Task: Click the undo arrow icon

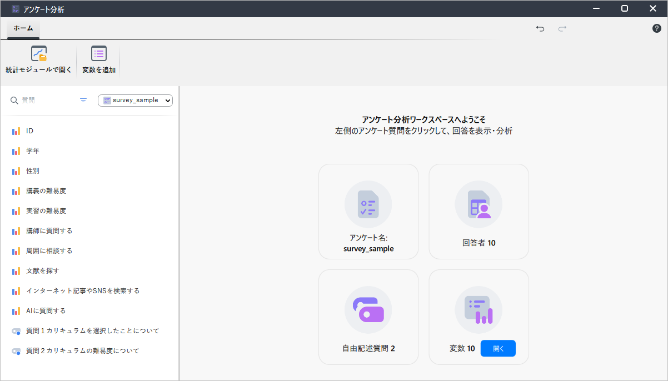Action: click(540, 29)
